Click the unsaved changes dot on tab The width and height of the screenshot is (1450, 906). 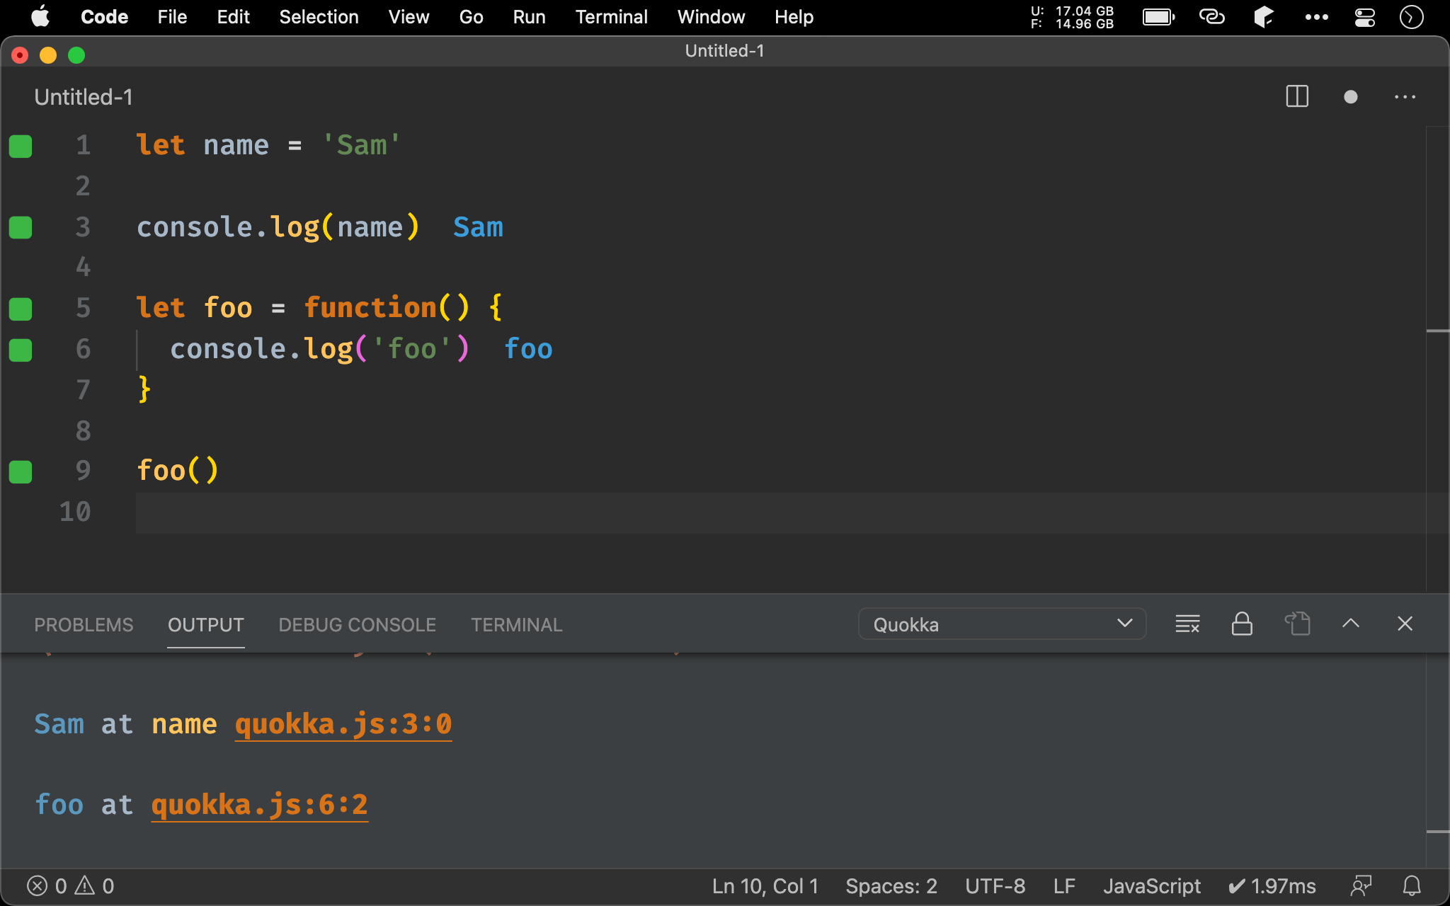pyautogui.click(x=1350, y=97)
